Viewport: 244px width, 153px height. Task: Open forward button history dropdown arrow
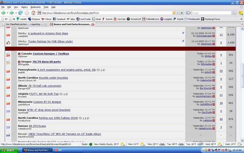click(16, 13)
